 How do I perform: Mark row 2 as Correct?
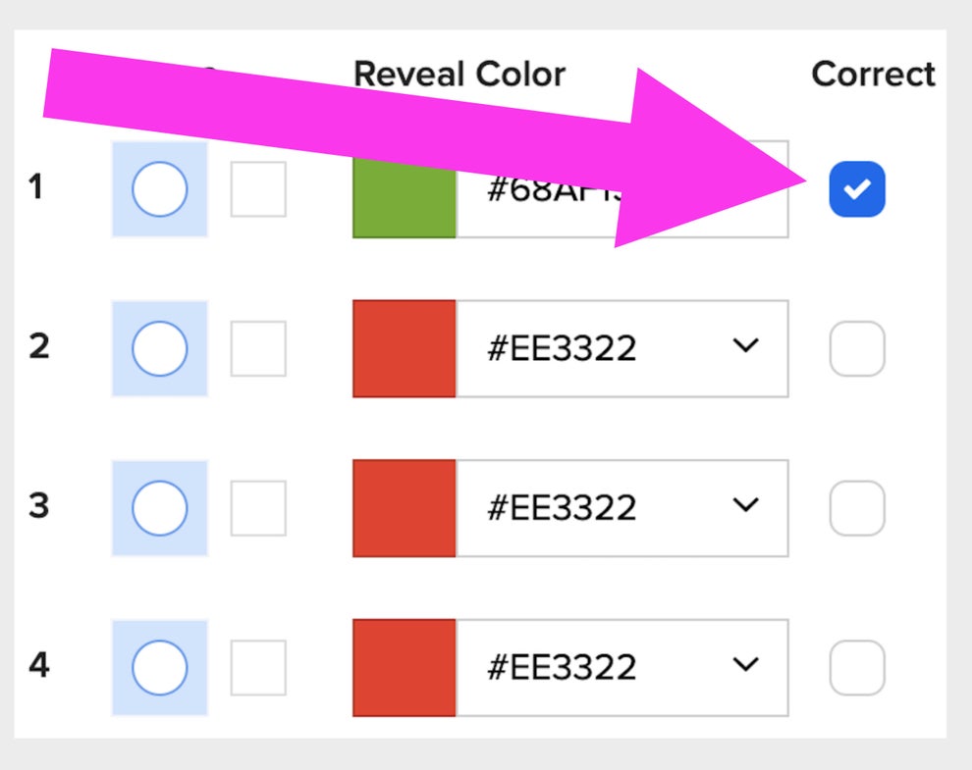tap(855, 348)
